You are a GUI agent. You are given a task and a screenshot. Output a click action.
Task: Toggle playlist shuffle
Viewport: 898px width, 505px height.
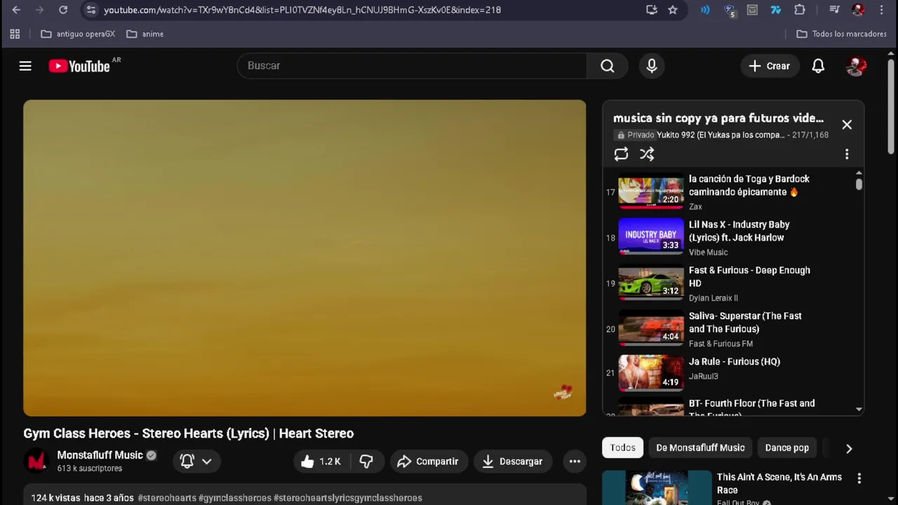click(647, 154)
